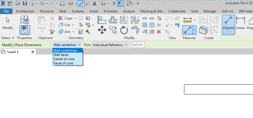The height and width of the screenshot is (118, 253).
Task: Switch to the Massing & Site tab
Action: [x=151, y=11]
